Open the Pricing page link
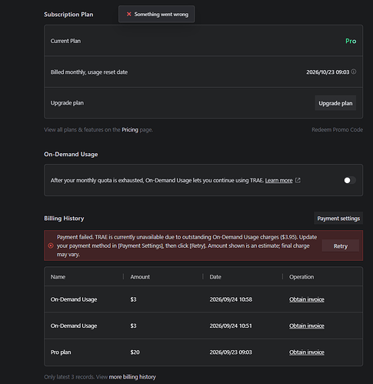The height and width of the screenshot is (384, 373). [x=130, y=130]
